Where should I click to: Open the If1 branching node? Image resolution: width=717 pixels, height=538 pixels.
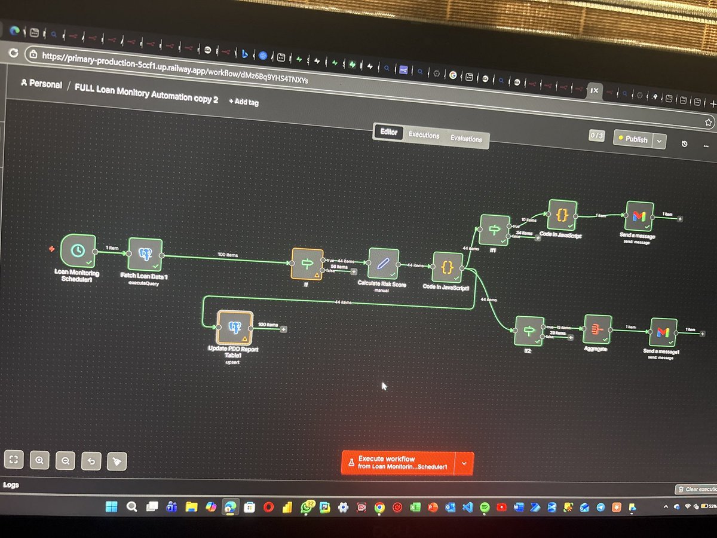(x=495, y=230)
